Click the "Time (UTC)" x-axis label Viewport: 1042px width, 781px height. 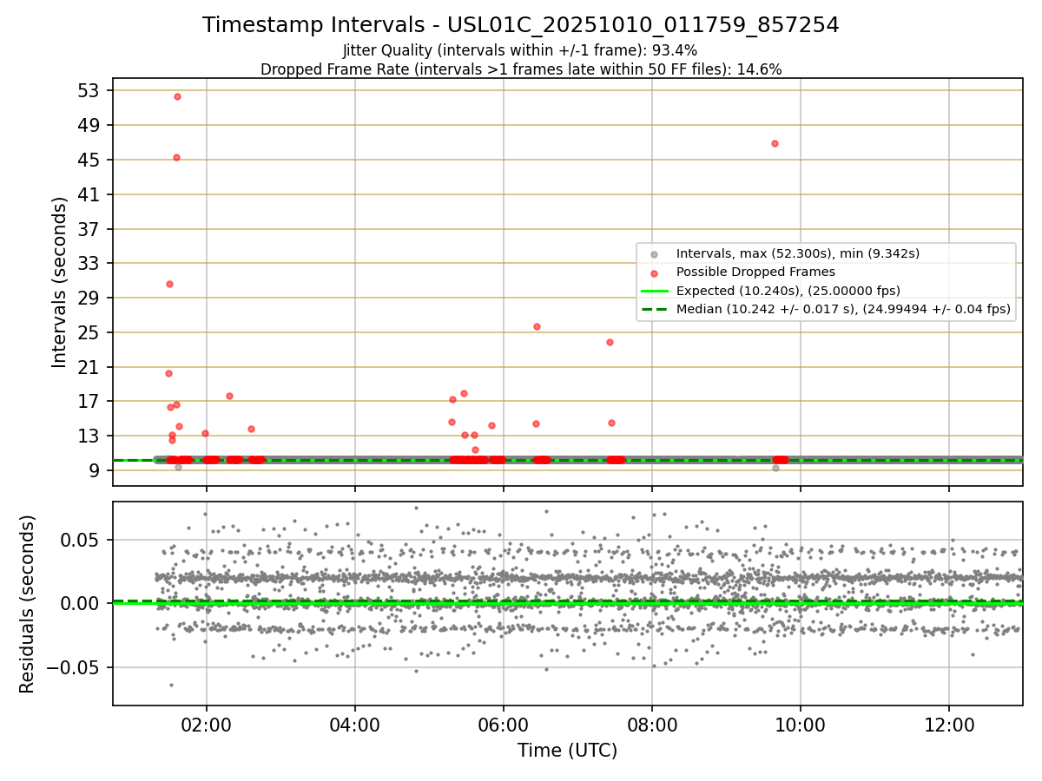(568, 751)
